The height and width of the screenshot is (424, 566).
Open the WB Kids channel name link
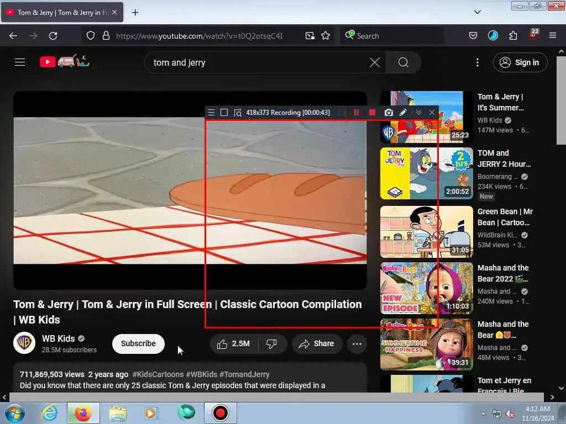(x=58, y=338)
